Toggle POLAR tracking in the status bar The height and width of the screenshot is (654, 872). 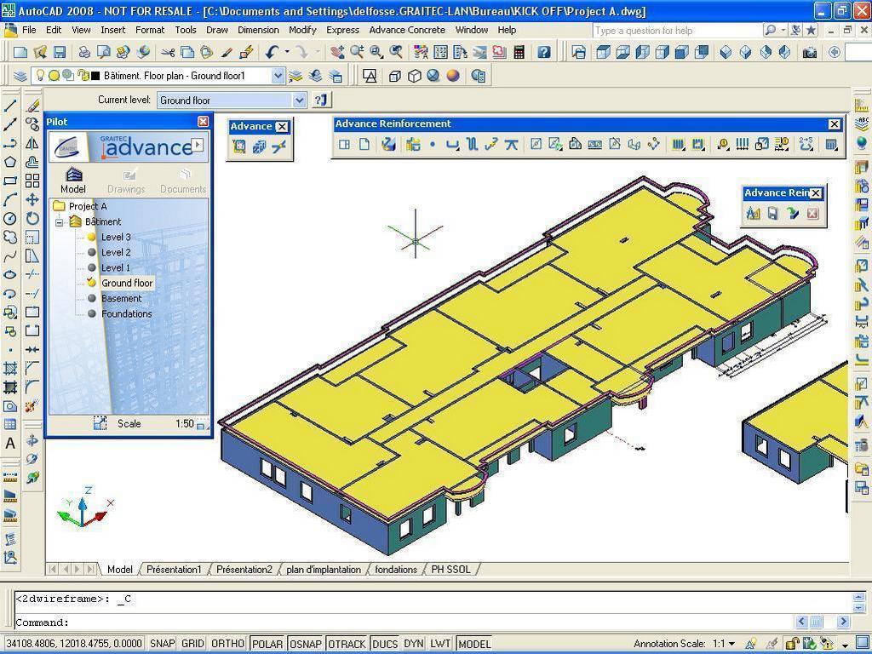click(267, 644)
